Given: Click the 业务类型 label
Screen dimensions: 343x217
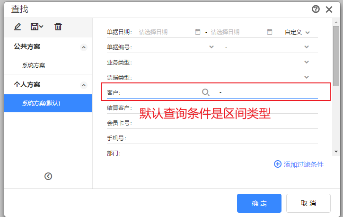Looking at the screenshot, I should coord(119,63).
